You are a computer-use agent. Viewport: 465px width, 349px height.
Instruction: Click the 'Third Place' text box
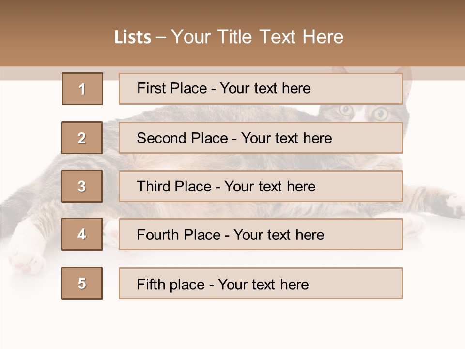(261, 186)
